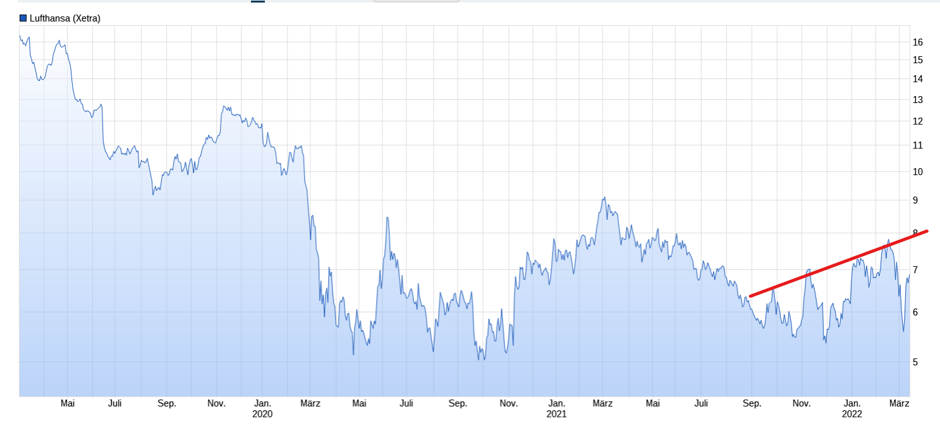Click the '5' price axis label
This screenshot has width=940, height=428.
point(915,362)
